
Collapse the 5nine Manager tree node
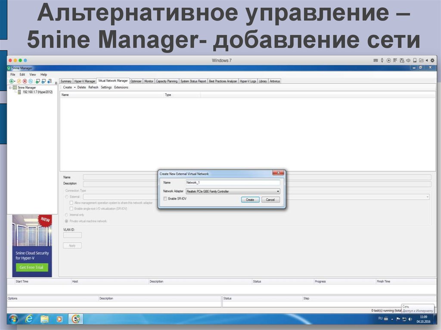point(10,88)
